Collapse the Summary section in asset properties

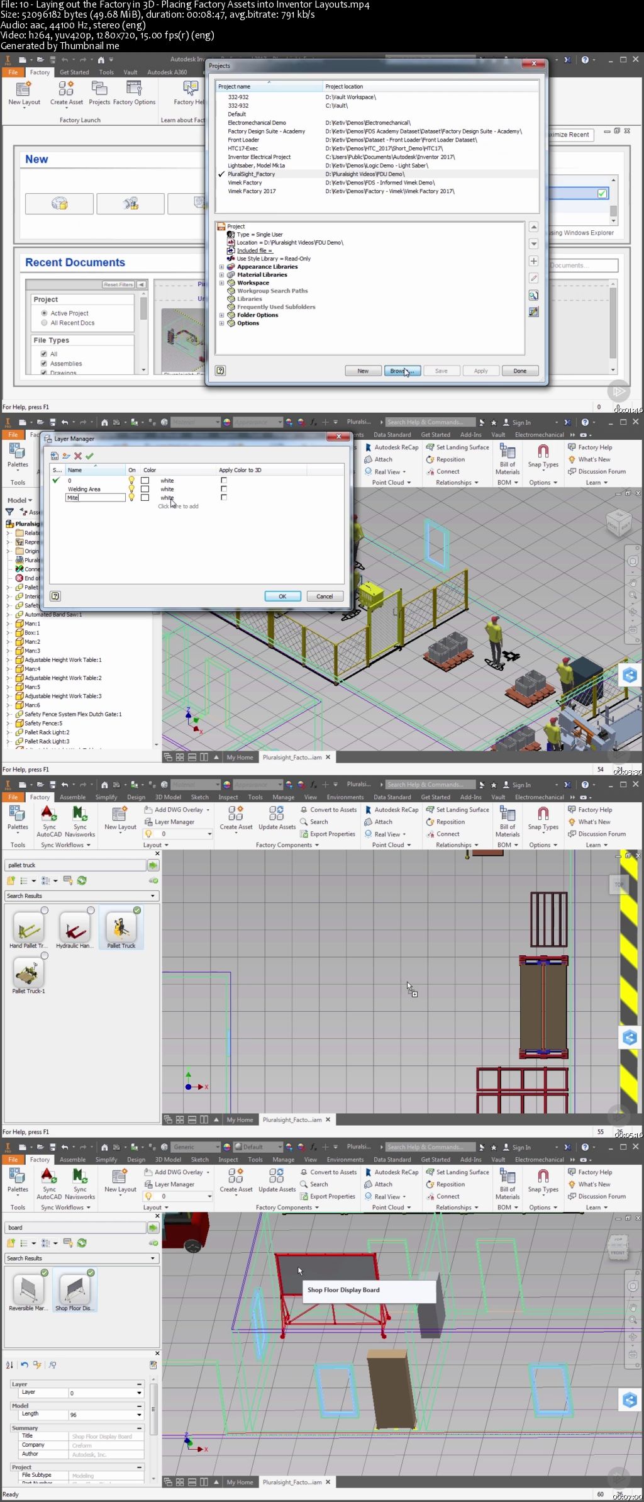tap(140, 1428)
